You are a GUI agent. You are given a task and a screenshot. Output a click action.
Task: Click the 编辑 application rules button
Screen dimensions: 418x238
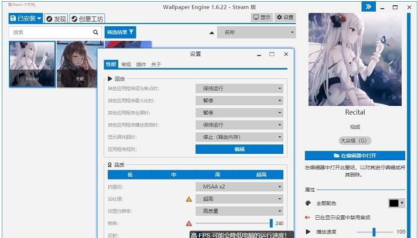click(239, 149)
